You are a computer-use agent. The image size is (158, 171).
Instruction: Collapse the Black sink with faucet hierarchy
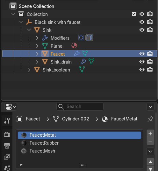(21, 22)
